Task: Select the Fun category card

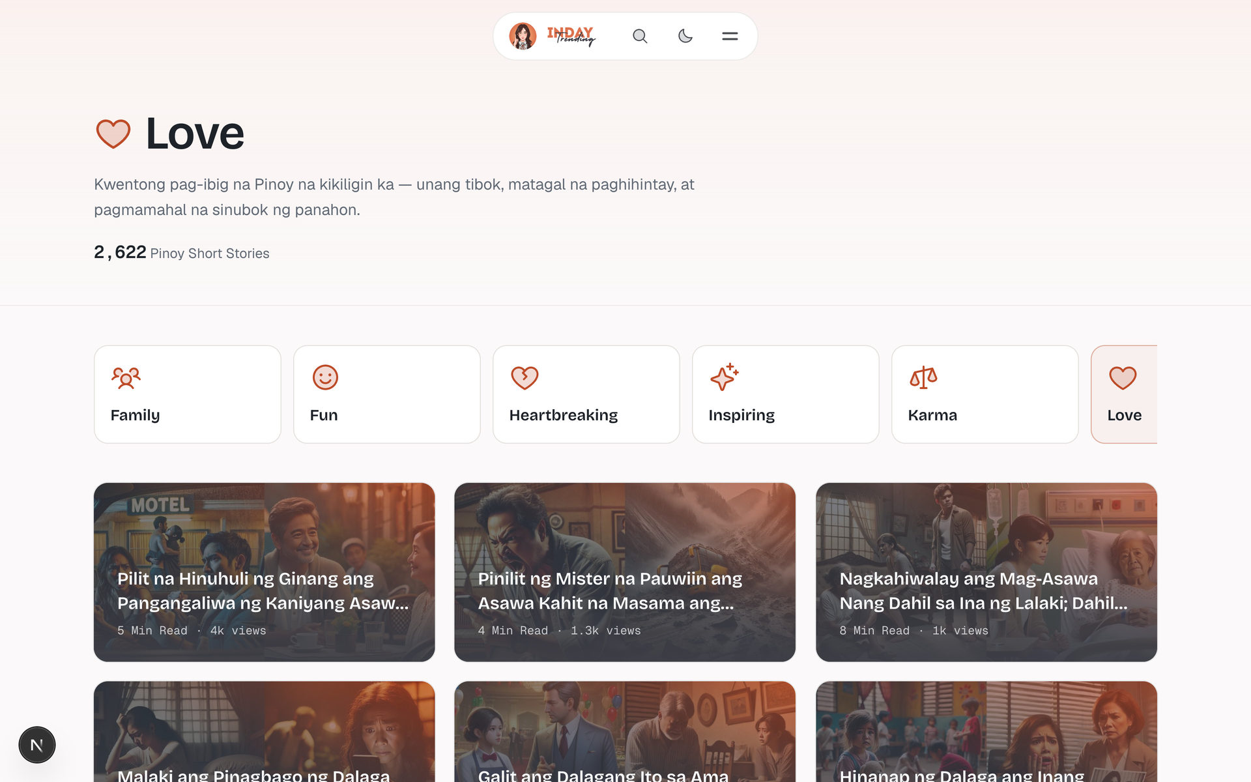Action: pos(387,394)
